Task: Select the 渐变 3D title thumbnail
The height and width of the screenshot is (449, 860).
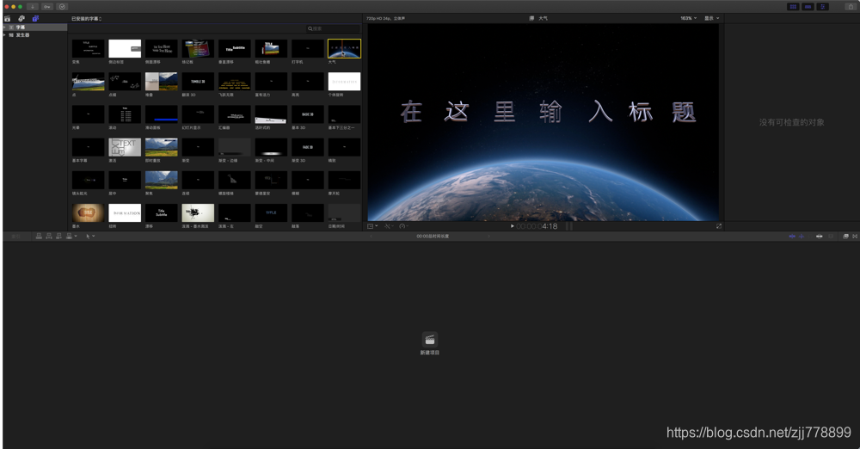Action: tap(308, 147)
